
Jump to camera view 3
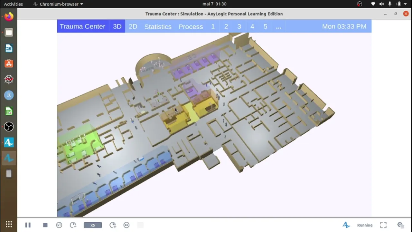point(239,26)
